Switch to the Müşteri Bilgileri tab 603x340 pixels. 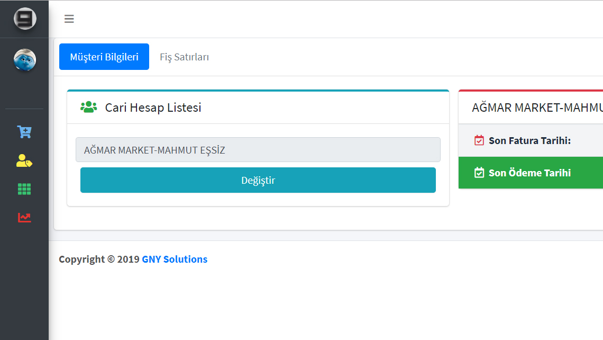click(x=104, y=57)
